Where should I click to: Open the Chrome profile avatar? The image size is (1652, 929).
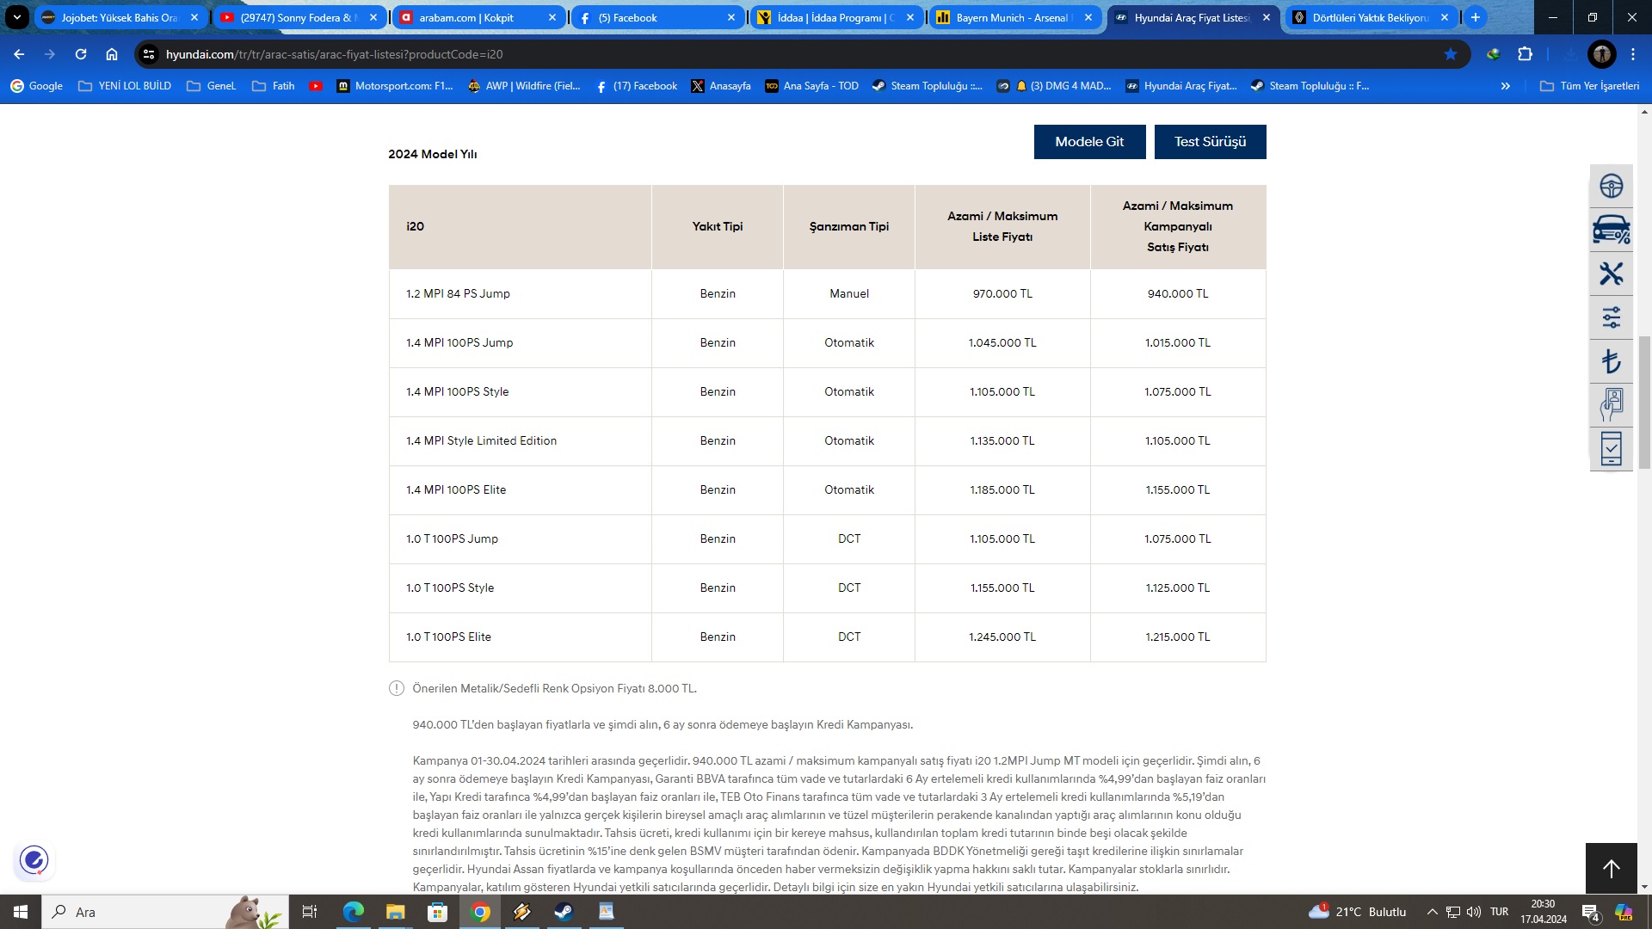tap(1601, 54)
